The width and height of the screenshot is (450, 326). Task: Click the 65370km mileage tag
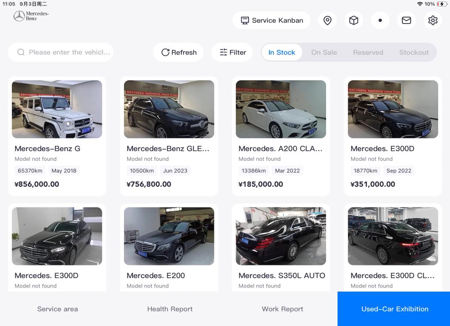(x=30, y=171)
